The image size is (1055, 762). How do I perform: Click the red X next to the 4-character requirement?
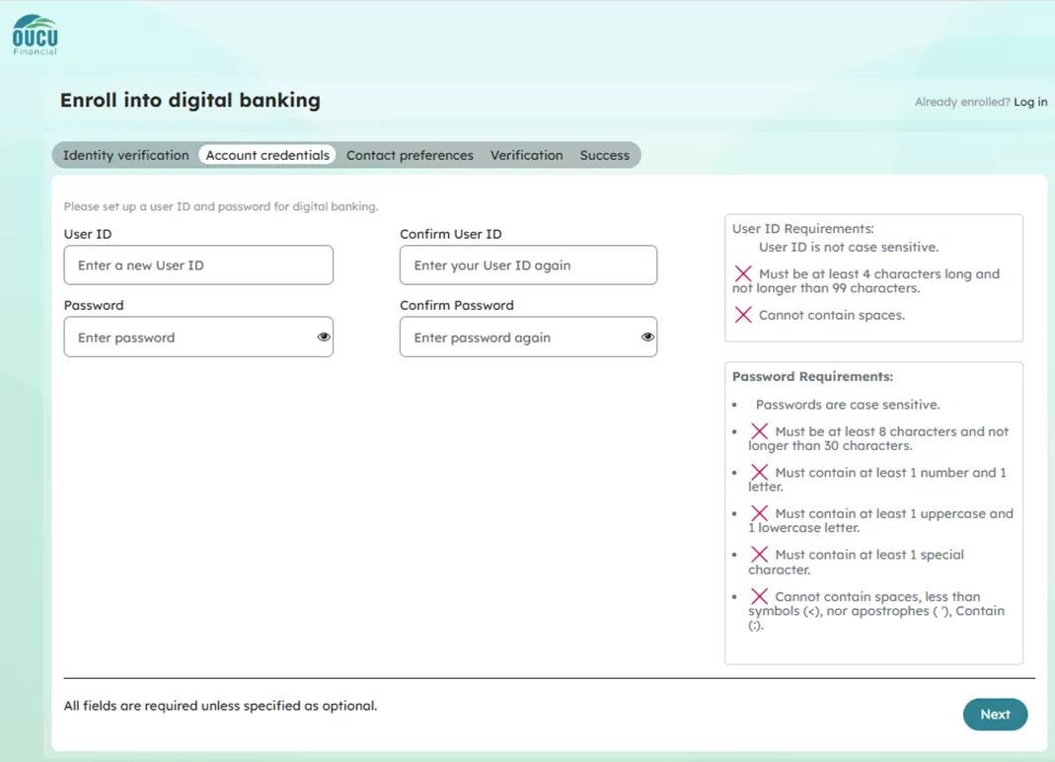pos(743,274)
